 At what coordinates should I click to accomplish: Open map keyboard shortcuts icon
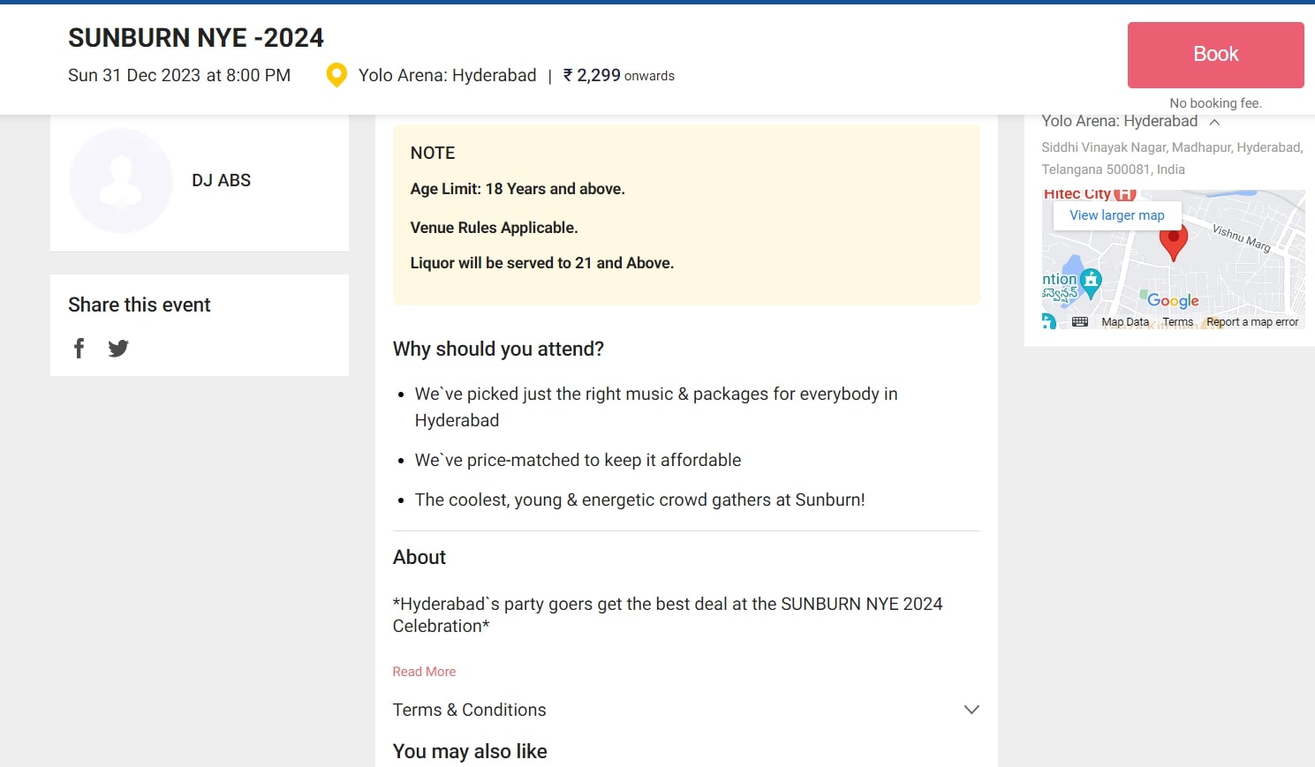(x=1079, y=322)
